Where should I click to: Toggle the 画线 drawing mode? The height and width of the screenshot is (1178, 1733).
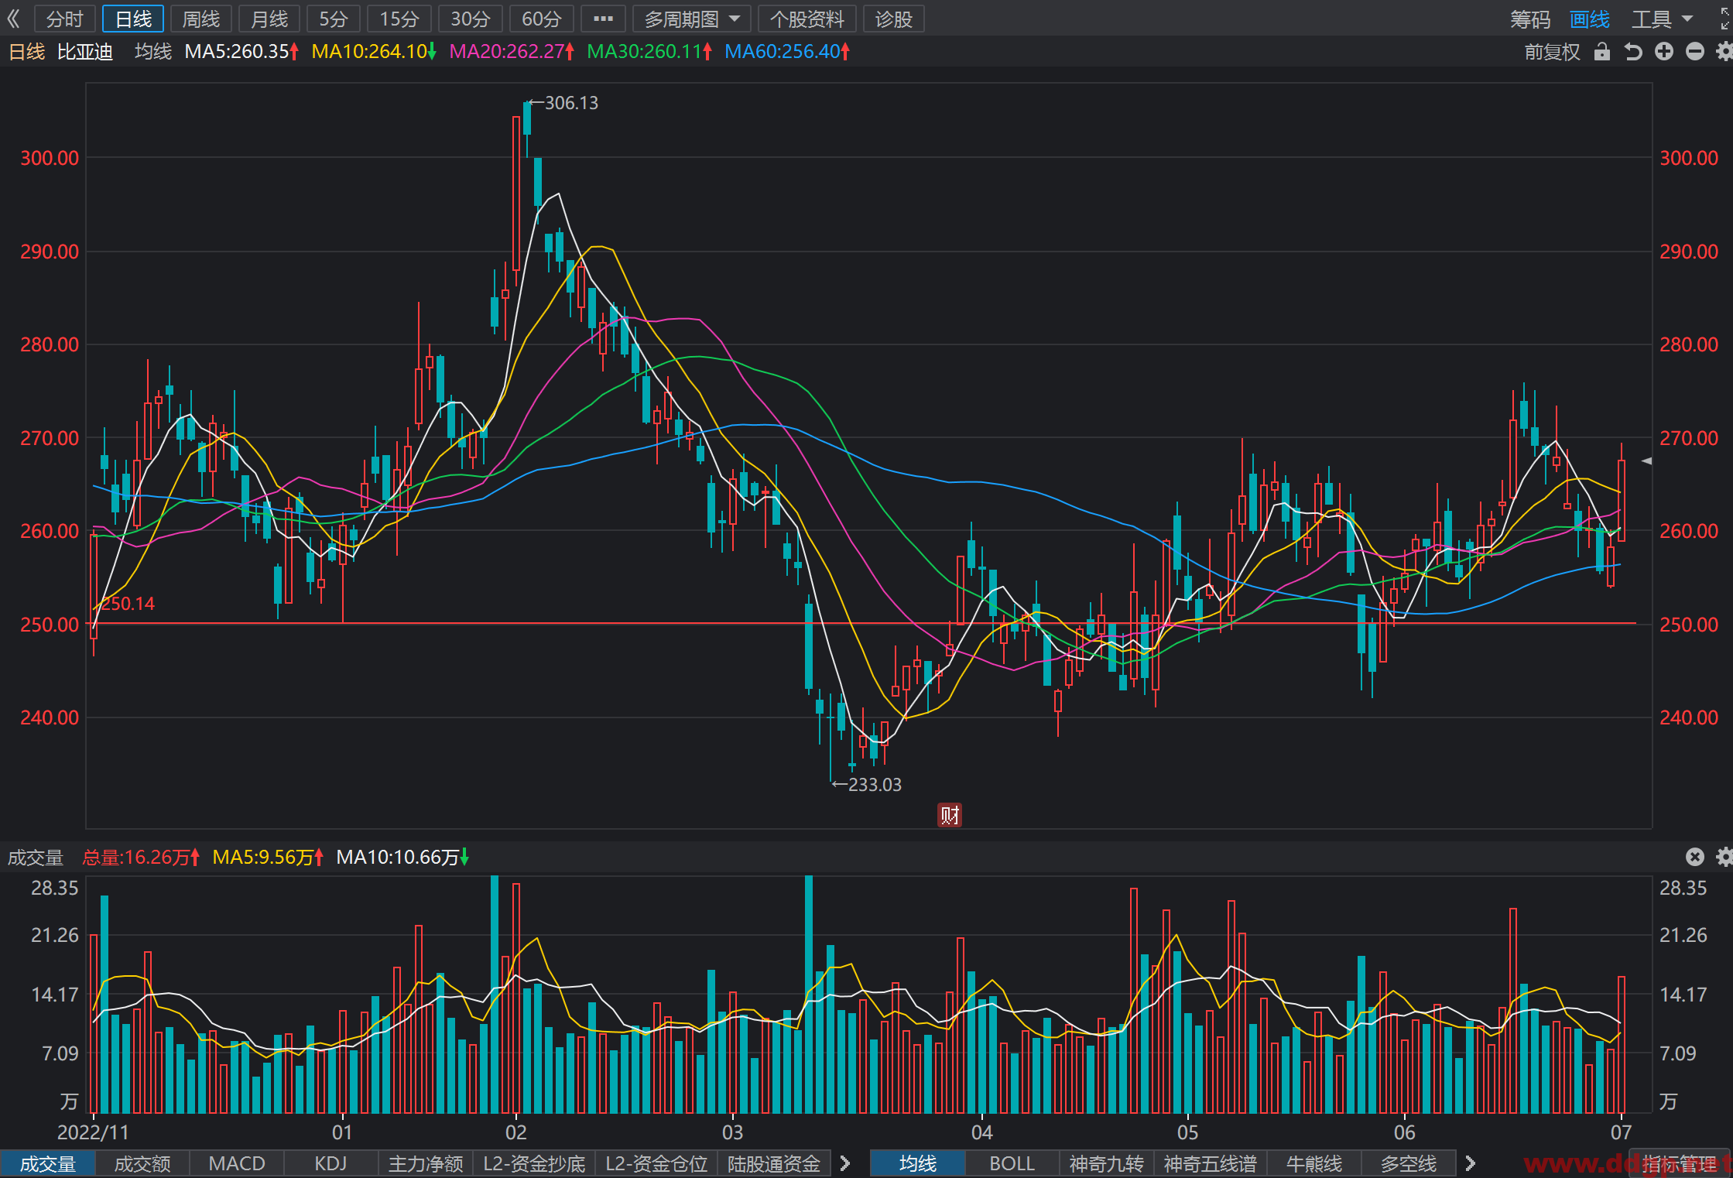click(1590, 19)
